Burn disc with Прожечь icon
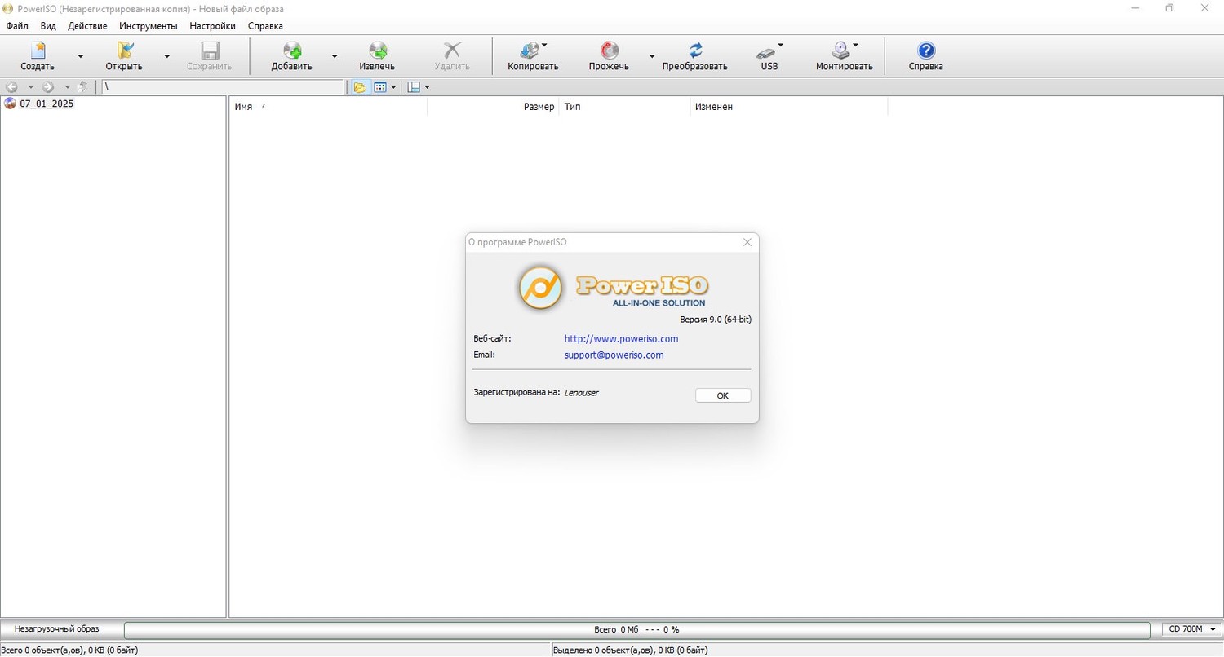The image size is (1224, 657). 609,56
